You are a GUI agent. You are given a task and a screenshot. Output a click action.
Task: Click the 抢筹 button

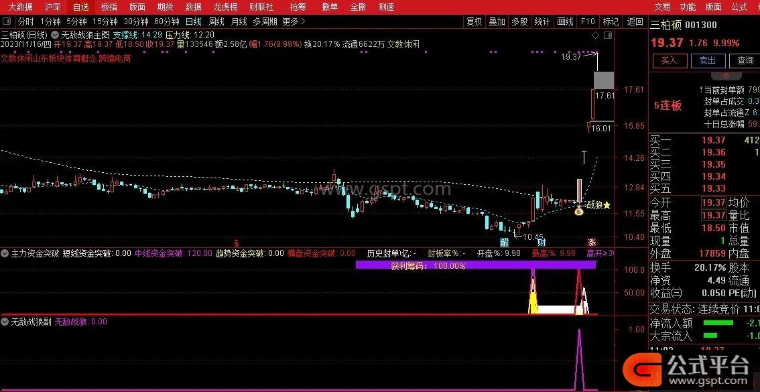[298, 7]
